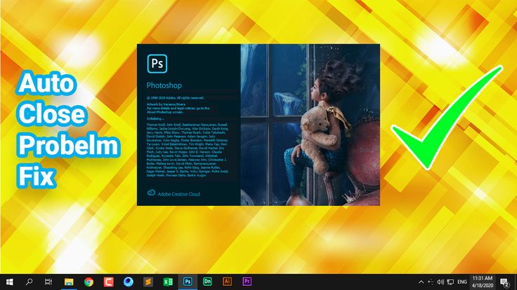The width and height of the screenshot is (517, 290).
Task: Open the network monitor icon in tray
Action: pyautogui.click(x=450, y=282)
